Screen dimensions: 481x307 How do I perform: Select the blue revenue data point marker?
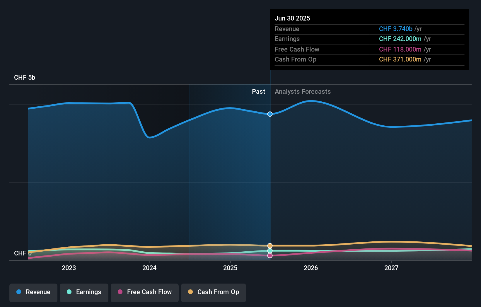click(270, 114)
